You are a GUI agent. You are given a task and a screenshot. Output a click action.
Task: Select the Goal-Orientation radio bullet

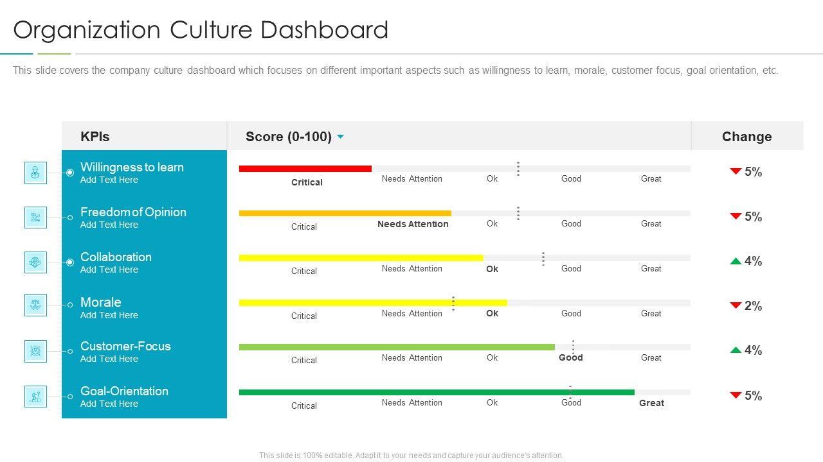(x=70, y=397)
